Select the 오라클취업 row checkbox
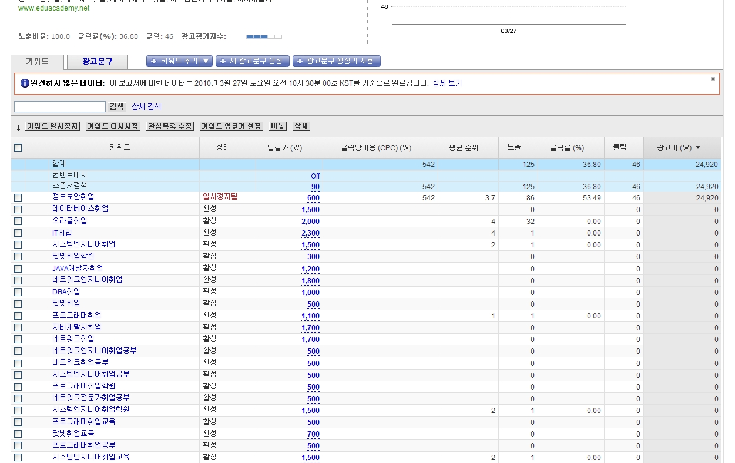The width and height of the screenshot is (735, 463). tap(18, 222)
